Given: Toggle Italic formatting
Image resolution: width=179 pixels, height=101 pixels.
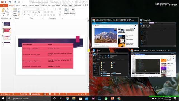Looking at the screenshot, I should click(x=27, y=12).
